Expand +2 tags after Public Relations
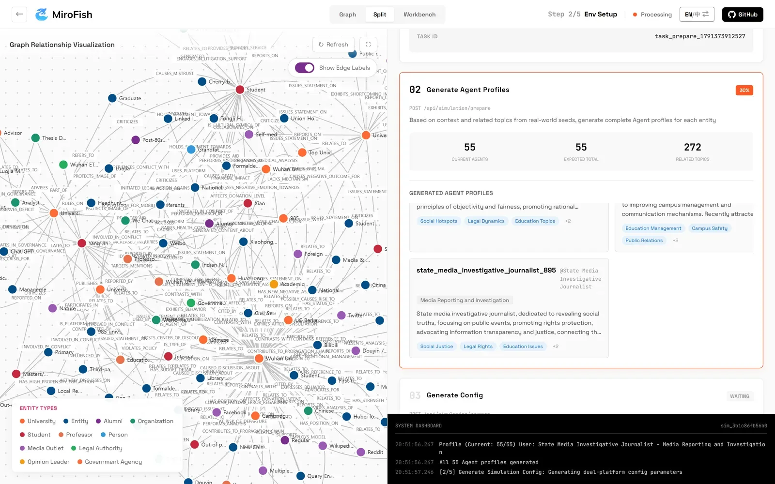The image size is (775, 484). (675, 241)
